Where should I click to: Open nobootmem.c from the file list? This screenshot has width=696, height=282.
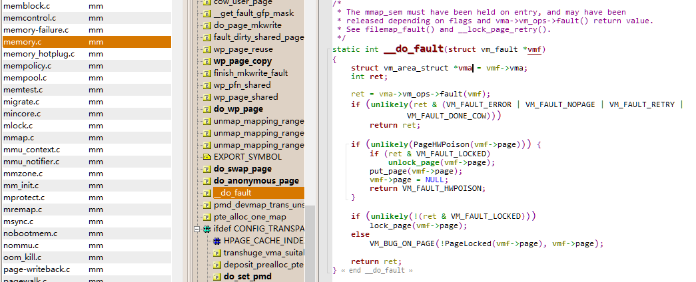point(86,233)
